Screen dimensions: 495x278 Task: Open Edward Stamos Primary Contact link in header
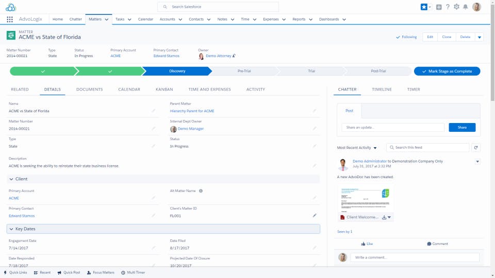167,56
